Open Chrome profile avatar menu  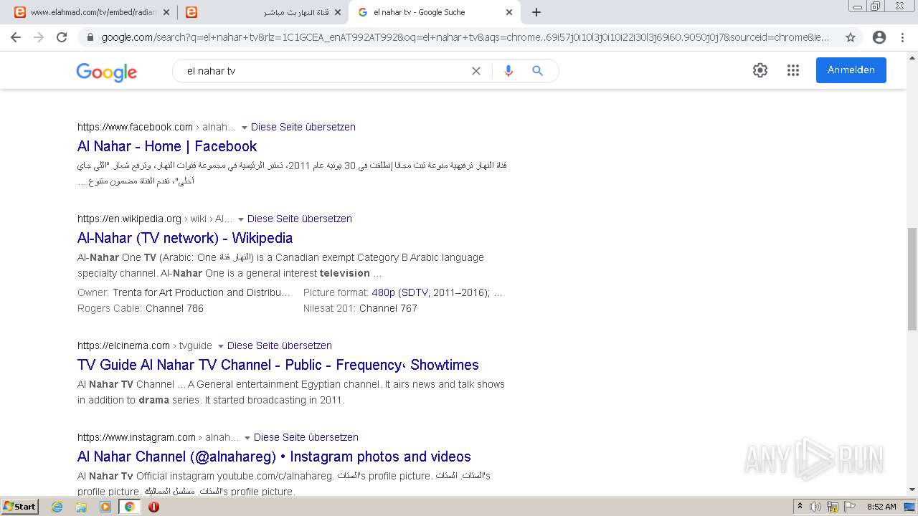pyautogui.click(x=879, y=37)
